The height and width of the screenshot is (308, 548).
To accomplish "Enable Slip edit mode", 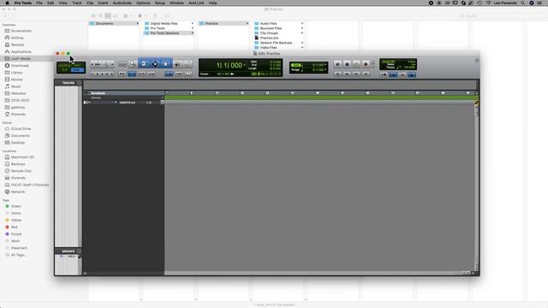I will [x=64, y=70].
